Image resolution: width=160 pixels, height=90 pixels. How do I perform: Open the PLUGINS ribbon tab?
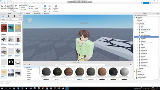tap(43, 3)
